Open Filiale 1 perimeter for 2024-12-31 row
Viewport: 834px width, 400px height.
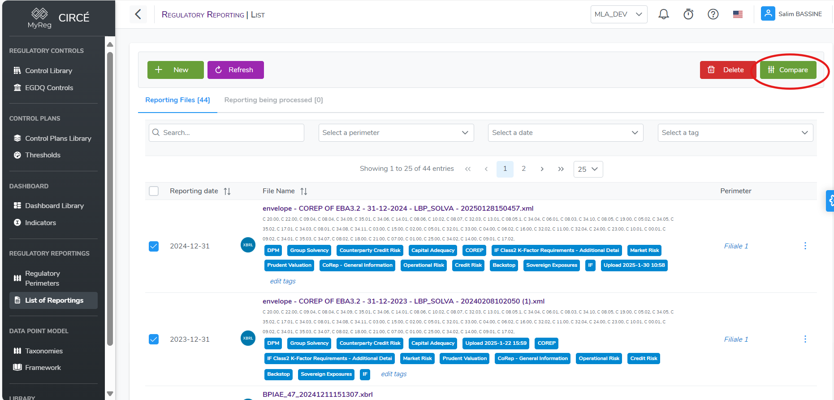click(736, 246)
